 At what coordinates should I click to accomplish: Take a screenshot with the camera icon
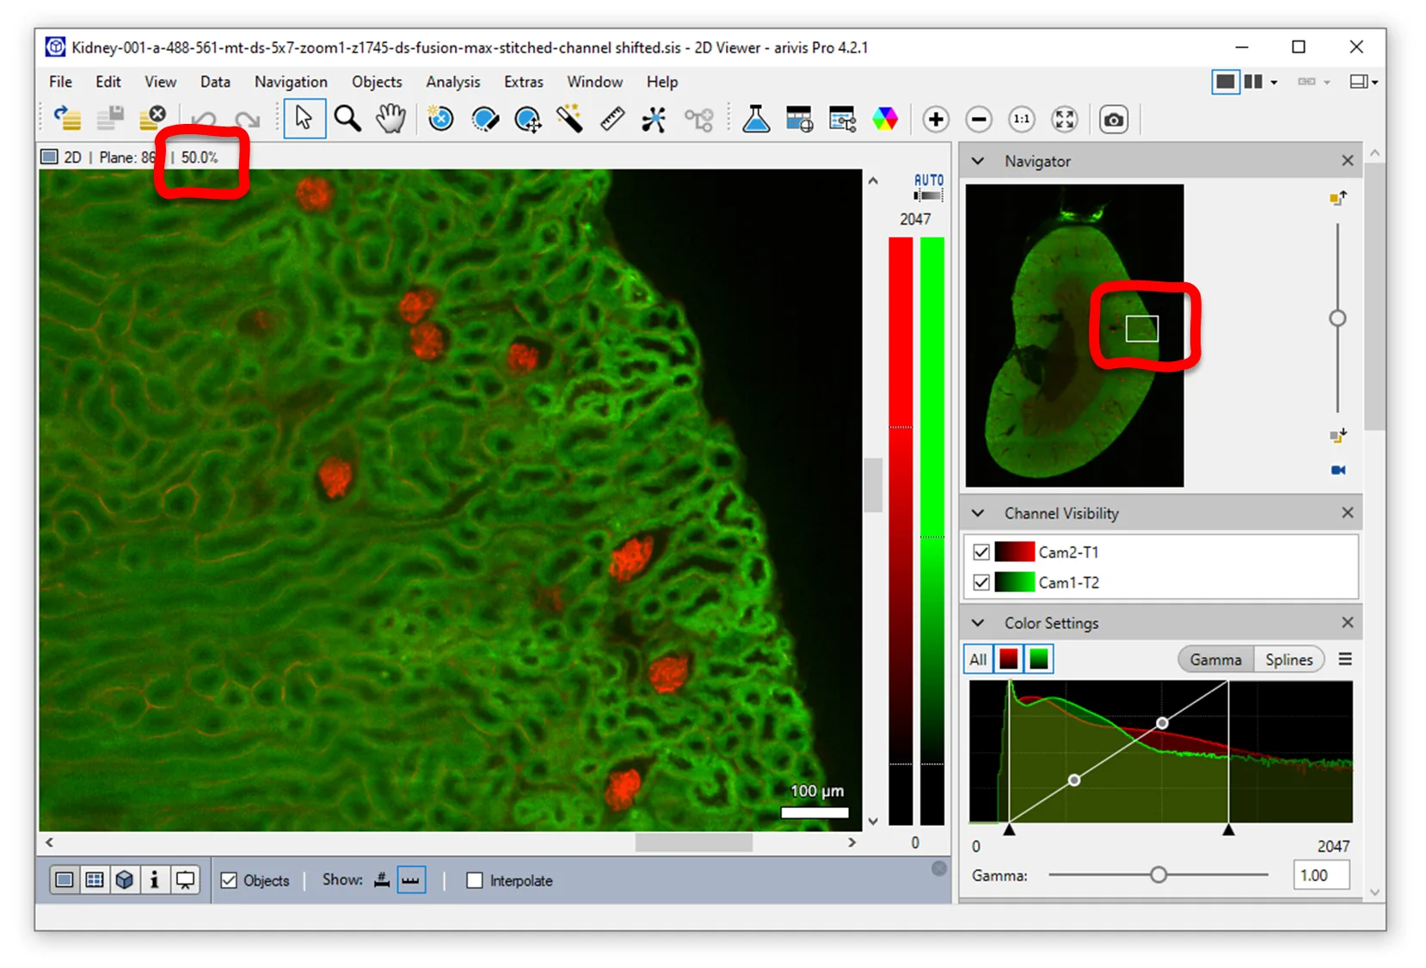[1114, 119]
